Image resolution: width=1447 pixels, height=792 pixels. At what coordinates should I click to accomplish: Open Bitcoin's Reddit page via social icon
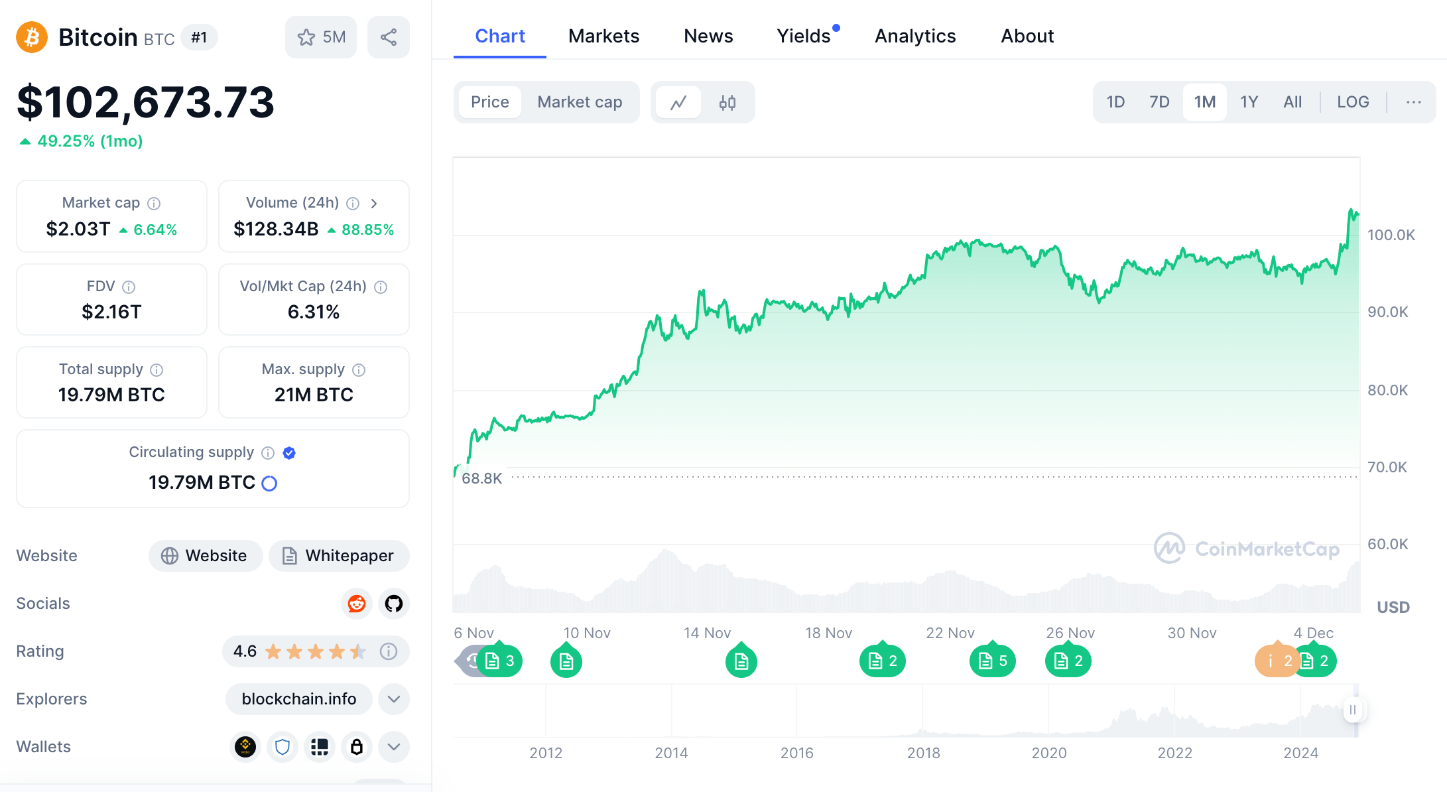[356, 604]
